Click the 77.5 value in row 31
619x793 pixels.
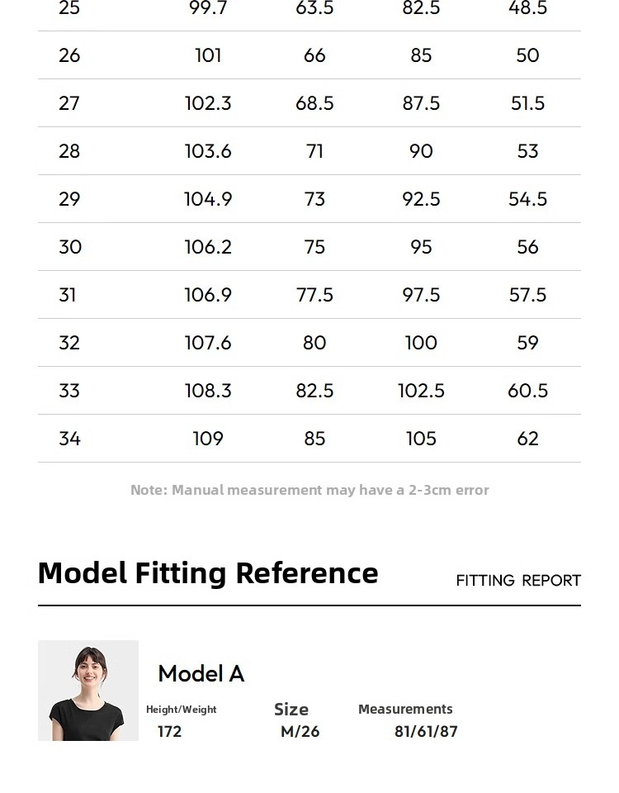click(314, 295)
